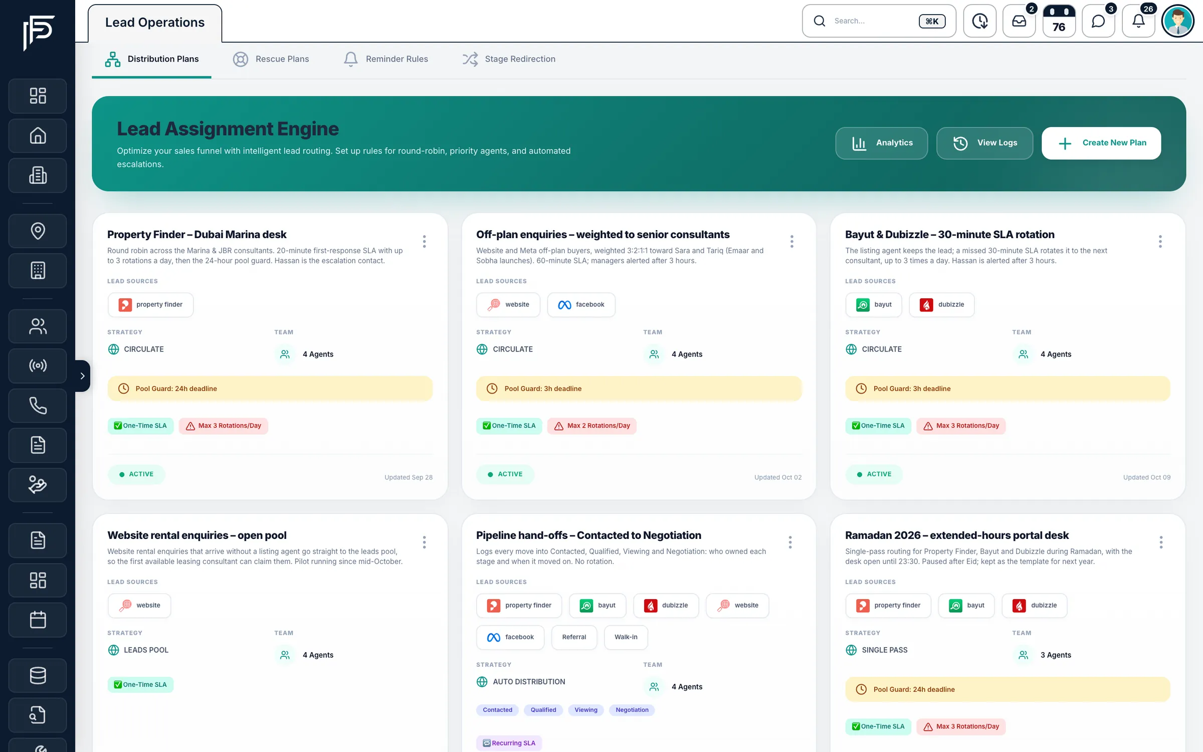Switch to the Distribution Plans tab
Image resolution: width=1203 pixels, height=752 pixels.
[151, 59]
